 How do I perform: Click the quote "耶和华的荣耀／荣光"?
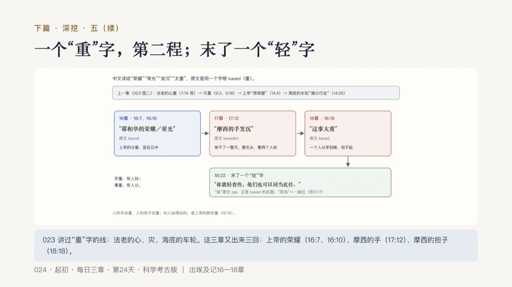147,129
